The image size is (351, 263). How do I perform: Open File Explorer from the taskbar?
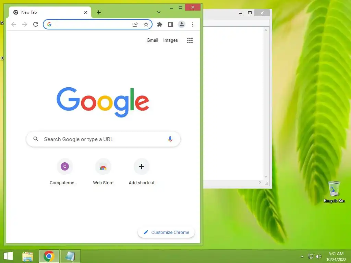(28, 256)
